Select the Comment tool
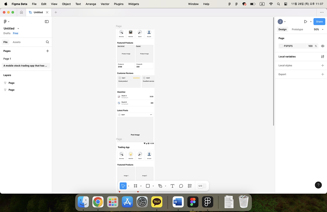327x212 pixels. pos(181,186)
